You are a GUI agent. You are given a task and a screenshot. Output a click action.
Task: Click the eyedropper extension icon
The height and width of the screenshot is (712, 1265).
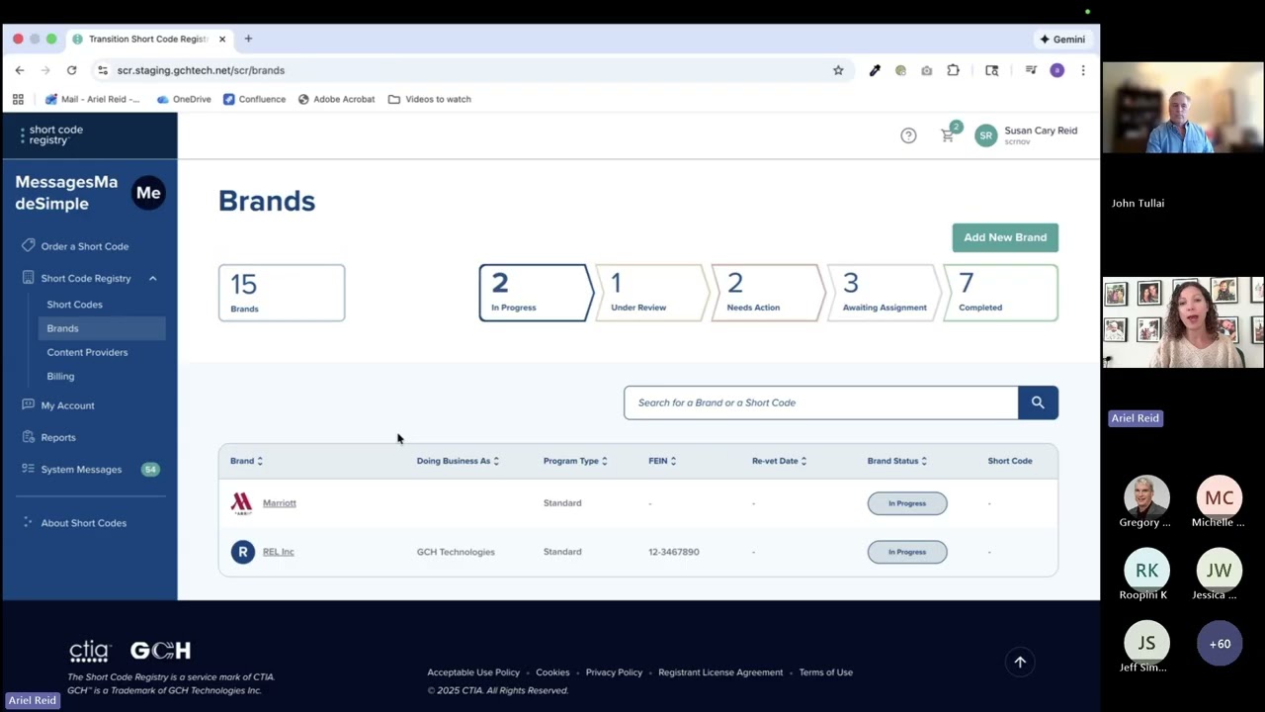[875, 70]
